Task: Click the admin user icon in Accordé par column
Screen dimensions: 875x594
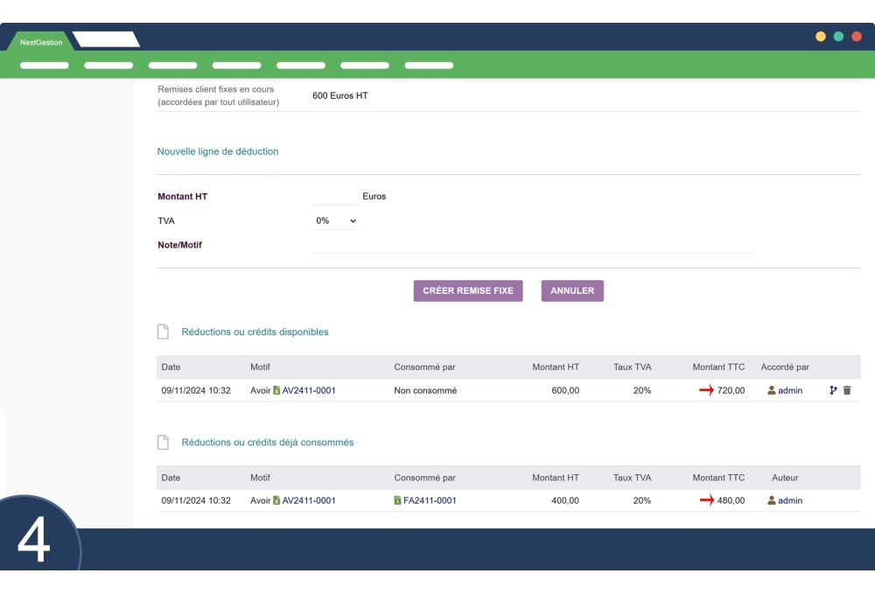Action: pos(772,390)
